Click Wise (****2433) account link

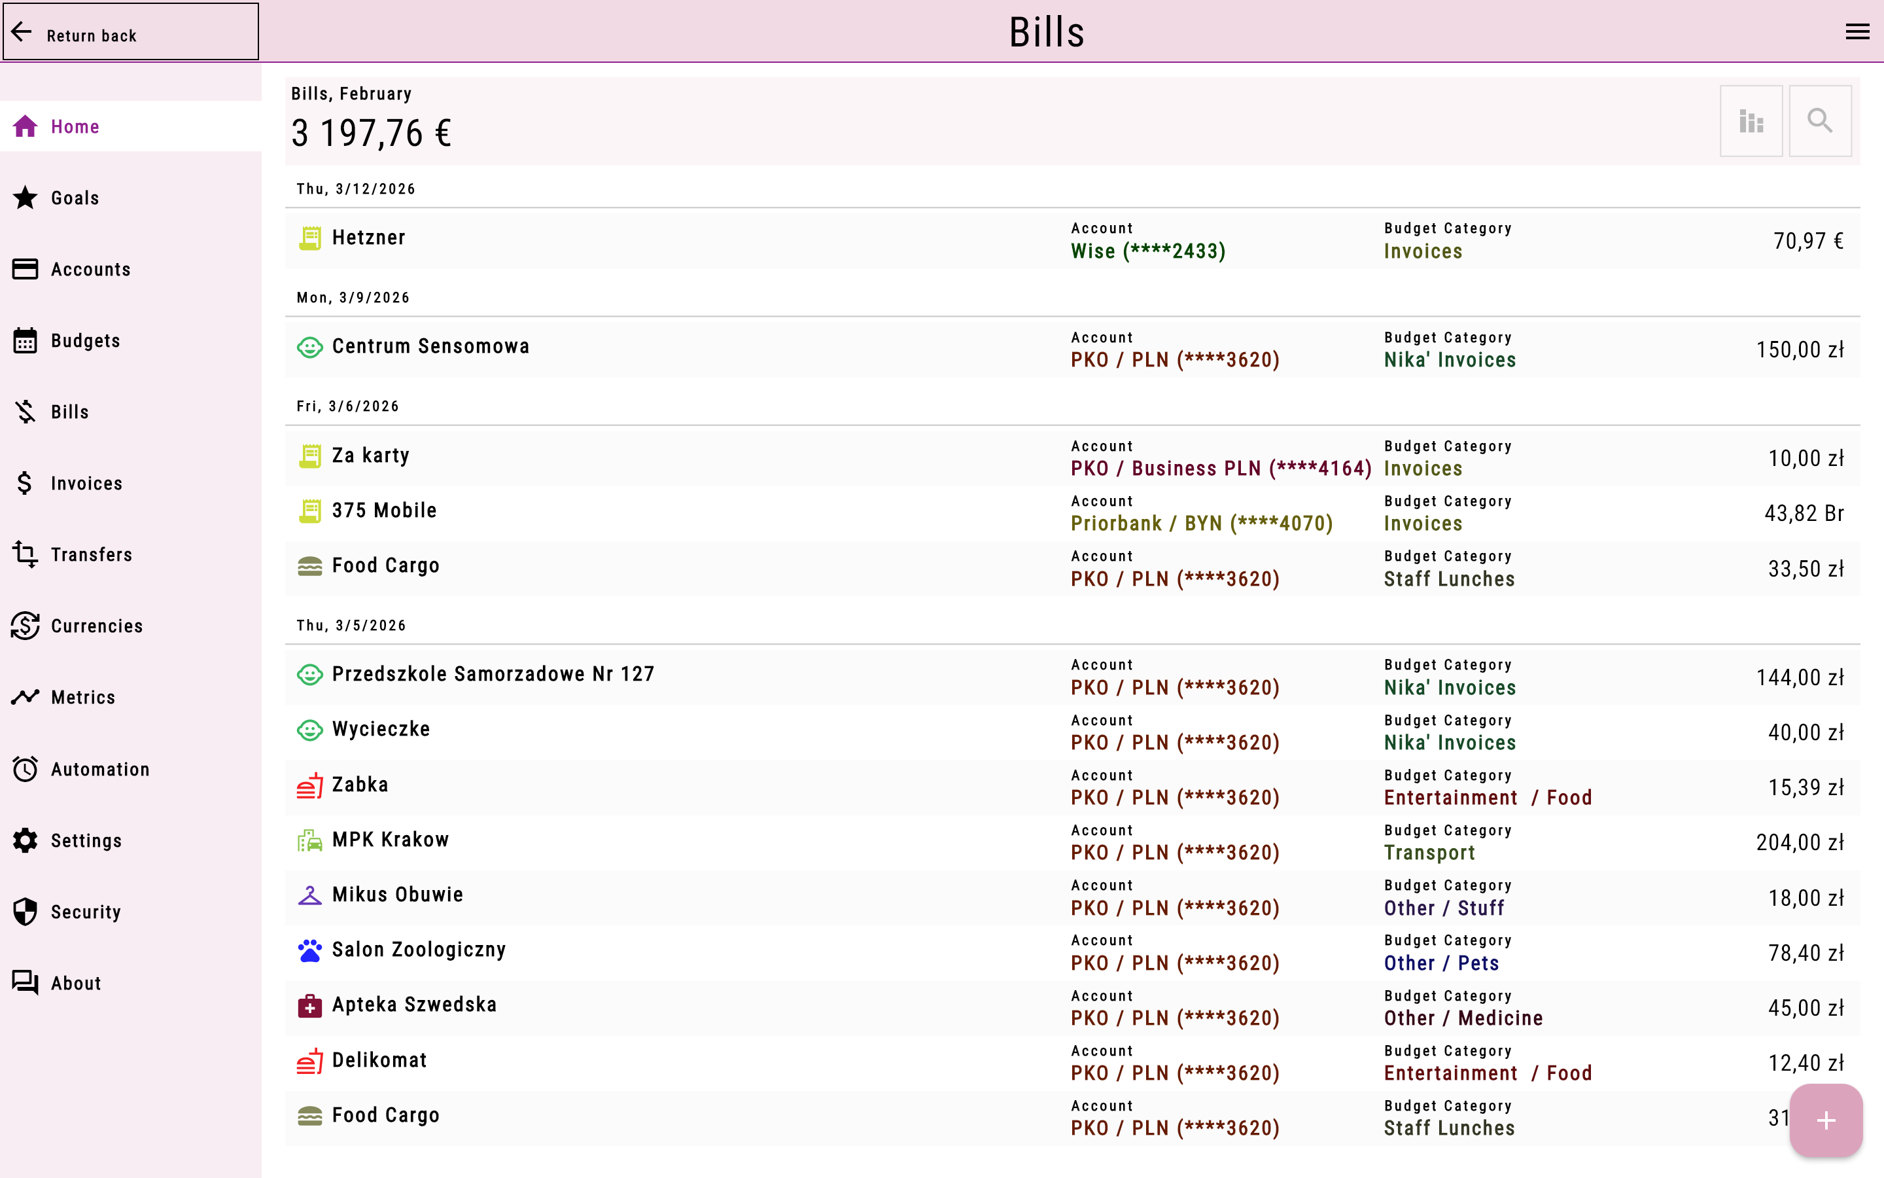[x=1148, y=251]
